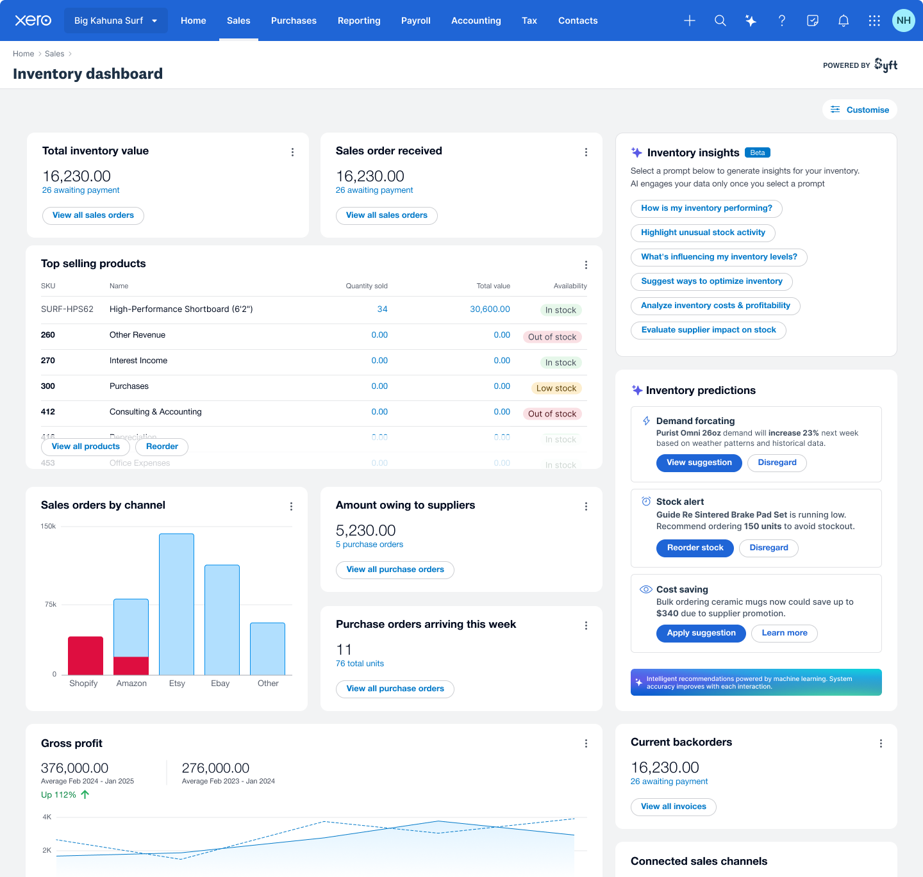Open the search magnifier icon
The width and height of the screenshot is (923, 877).
(720, 20)
